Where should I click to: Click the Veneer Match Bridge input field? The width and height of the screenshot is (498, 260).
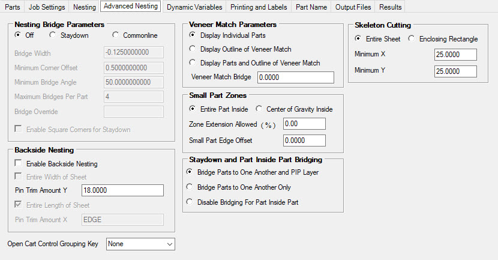[295, 77]
